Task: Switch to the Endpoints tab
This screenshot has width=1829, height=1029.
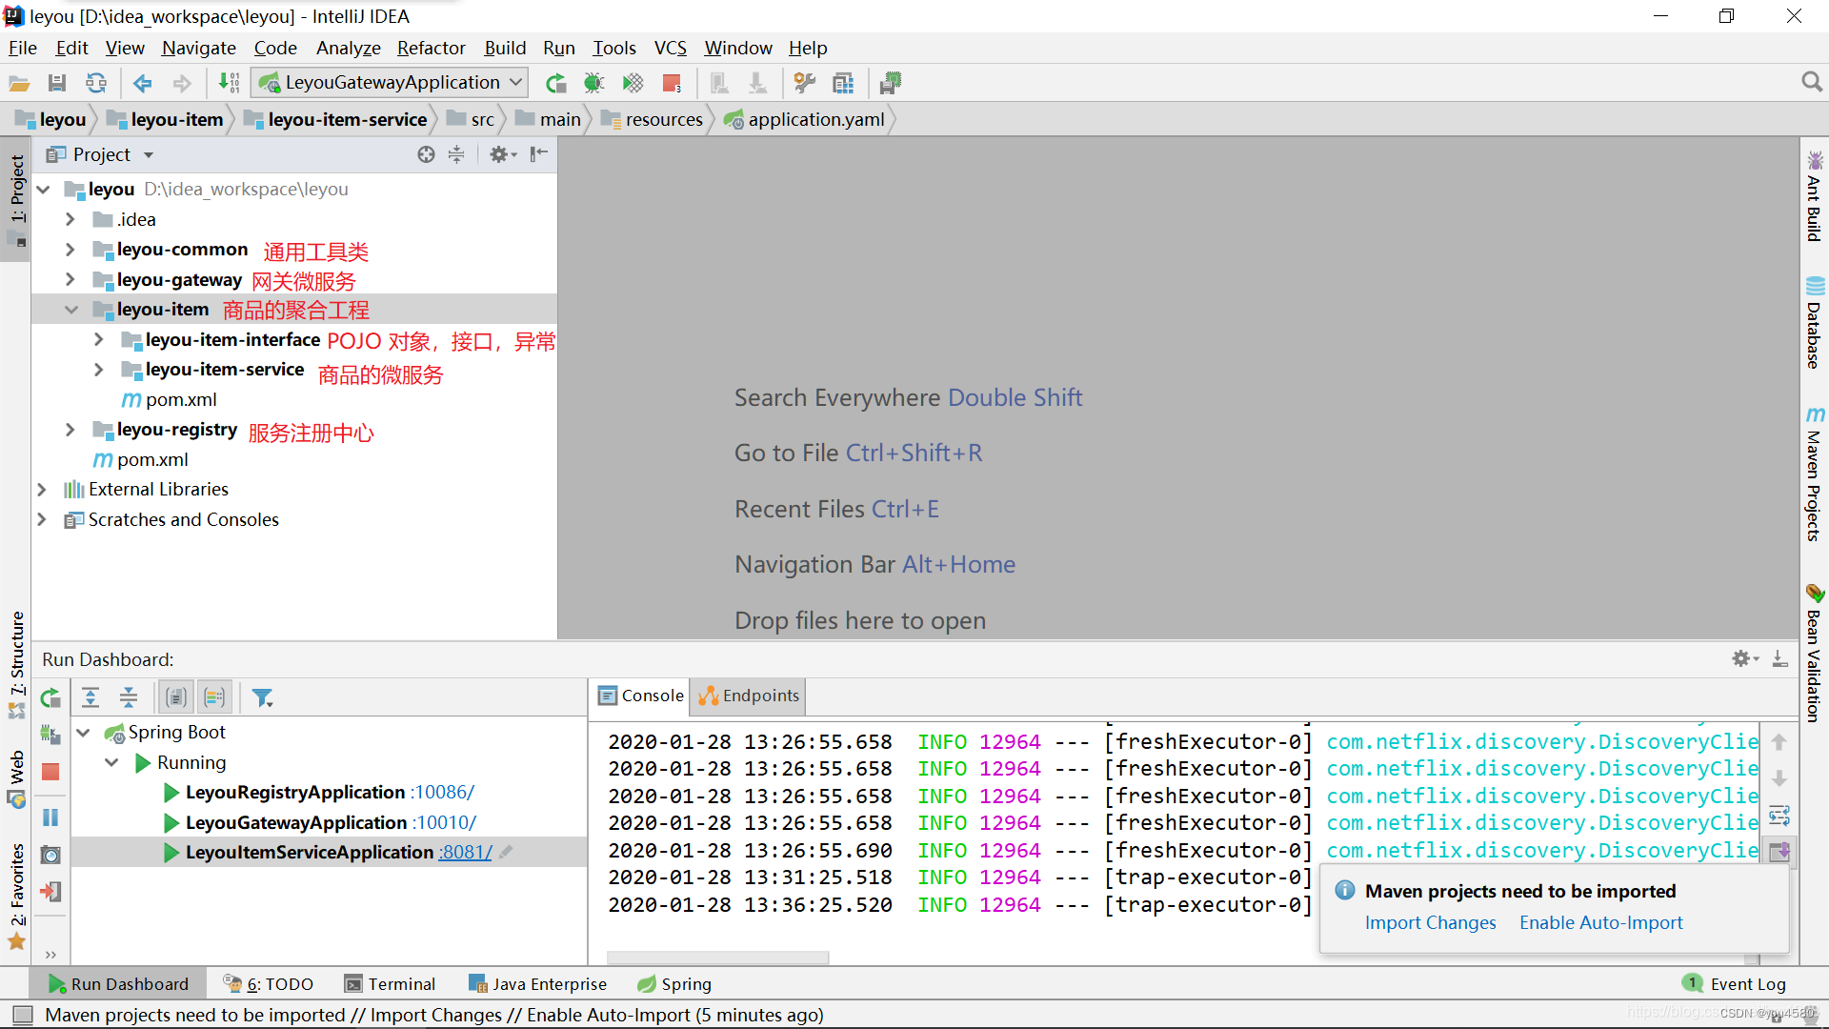Action: [749, 696]
